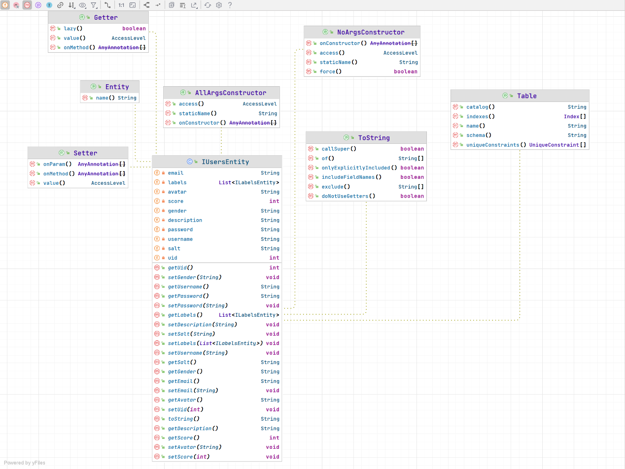Toggle the Fields display button
Image resolution: width=625 pixels, height=469 pixels.
click(5, 5)
